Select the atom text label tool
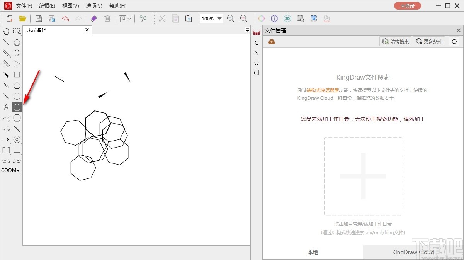 pyautogui.click(x=6, y=107)
